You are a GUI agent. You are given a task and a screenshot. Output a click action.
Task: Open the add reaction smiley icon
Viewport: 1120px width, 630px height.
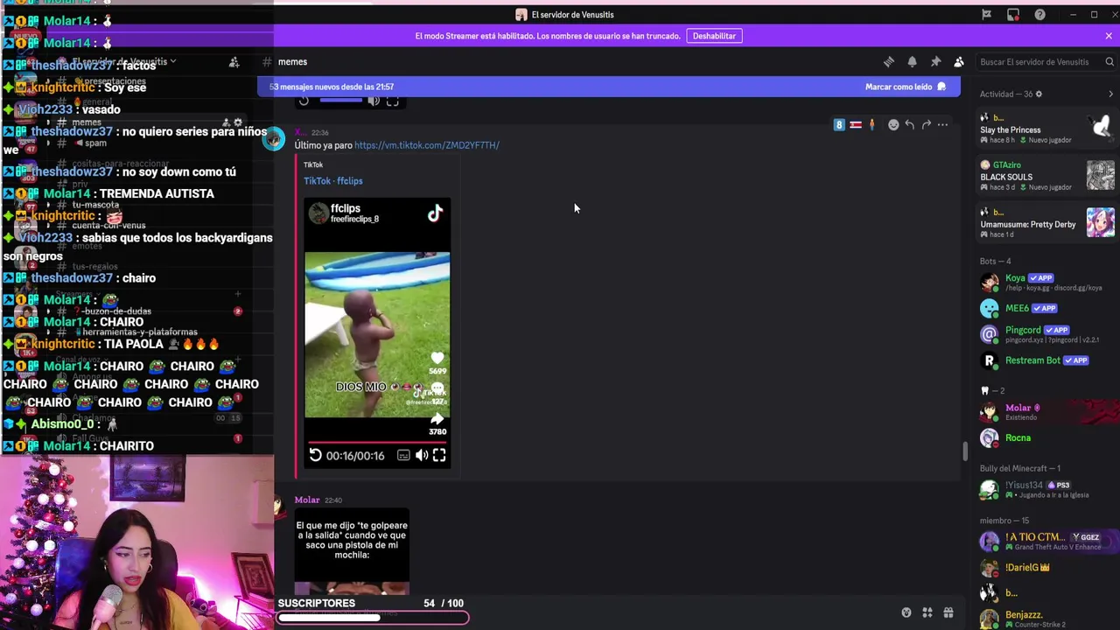(x=893, y=125)
